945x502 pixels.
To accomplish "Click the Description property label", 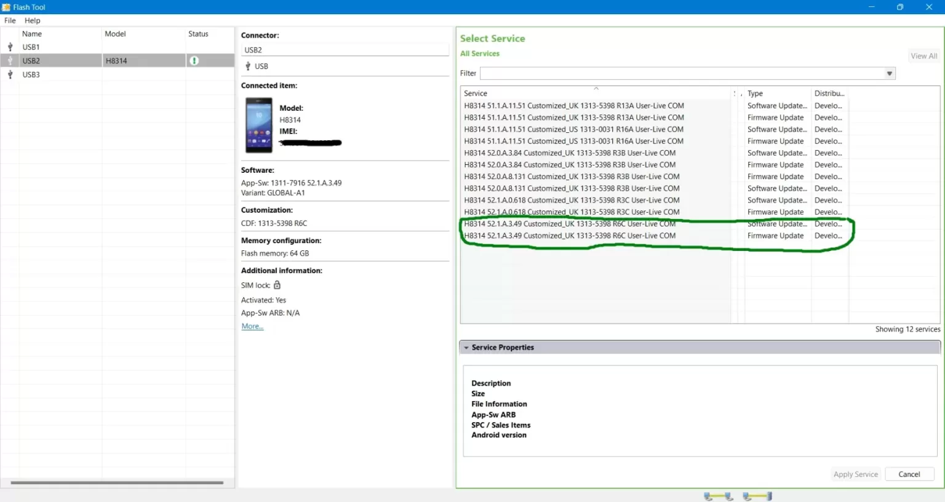I will [x=491, y=383].
